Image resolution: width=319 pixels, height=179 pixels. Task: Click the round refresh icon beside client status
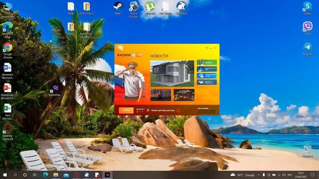coord(178,110)
